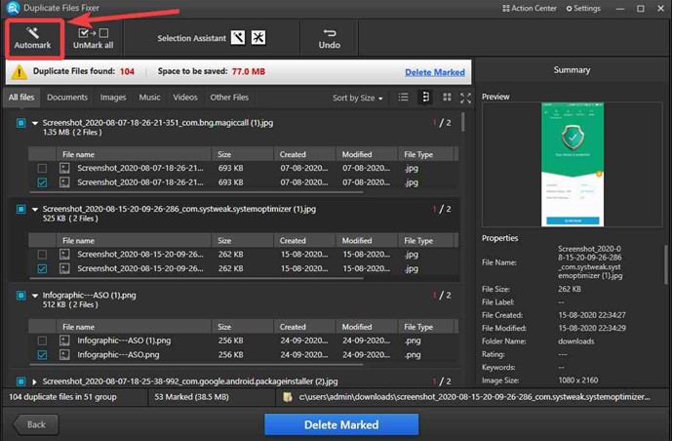Click the Automark tool
This screenshot has width=673, height=441.
click(32, 38)
